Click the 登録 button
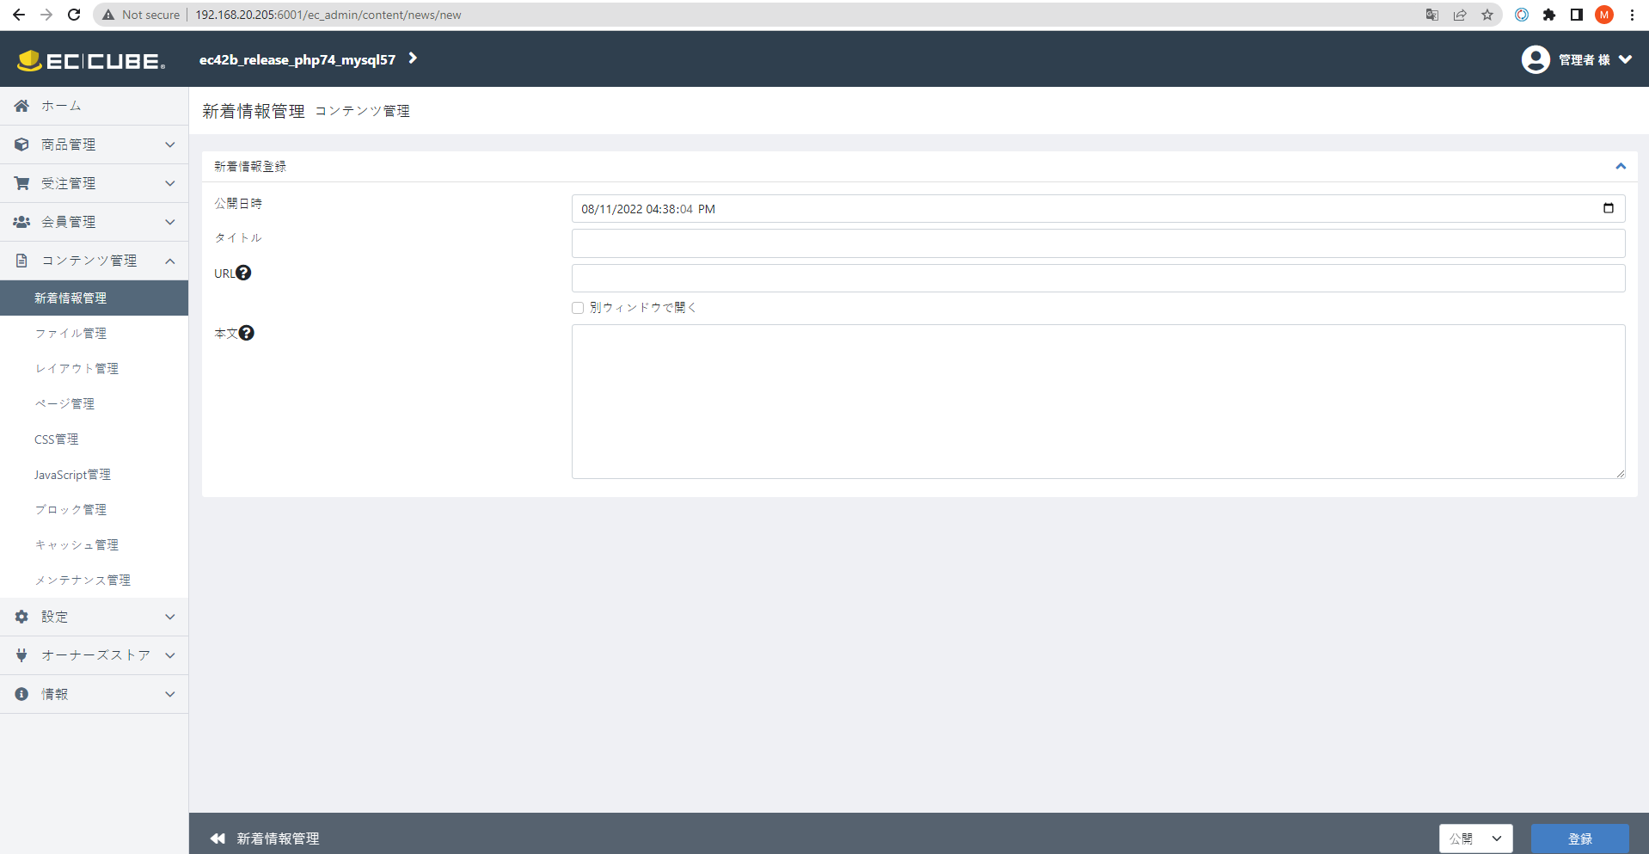This screenshot has width=1649, height=854. pos(1580,839)
